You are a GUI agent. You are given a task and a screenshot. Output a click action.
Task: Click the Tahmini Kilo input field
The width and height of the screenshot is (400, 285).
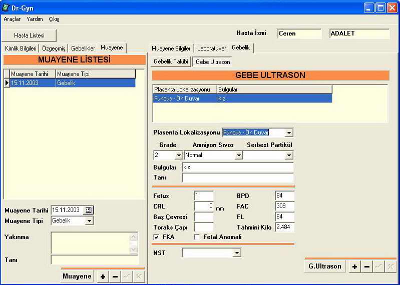click(285, 227)
